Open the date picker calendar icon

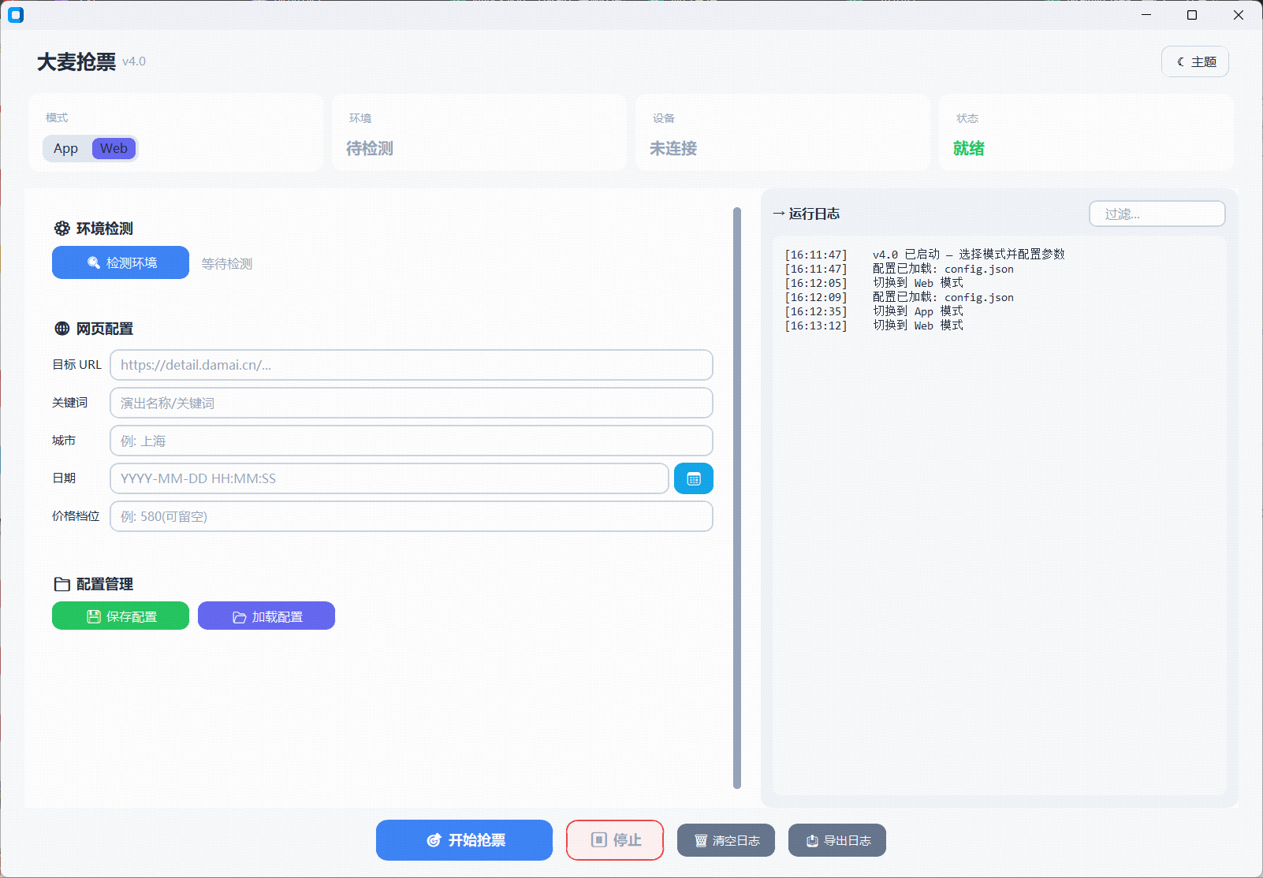tap(694, 478)
